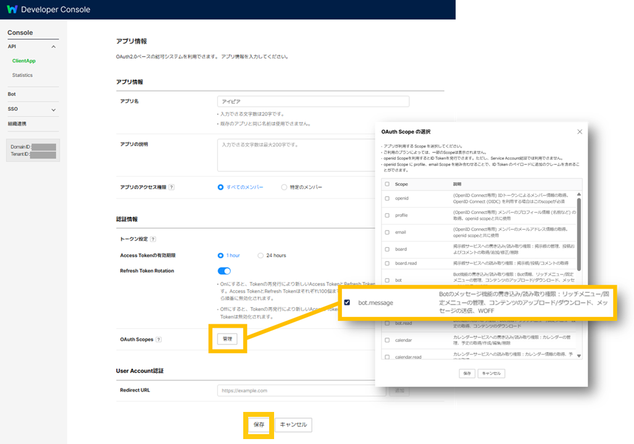The image size is (634, 444).
Task: Collapse the API section in sidebar
Action: [53, 47]
